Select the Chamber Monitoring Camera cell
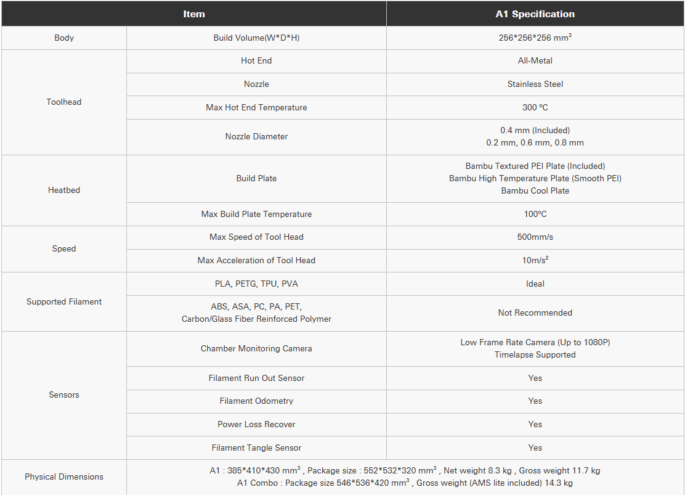This screenshot has height=495, width=685. [x=256, y=349]
